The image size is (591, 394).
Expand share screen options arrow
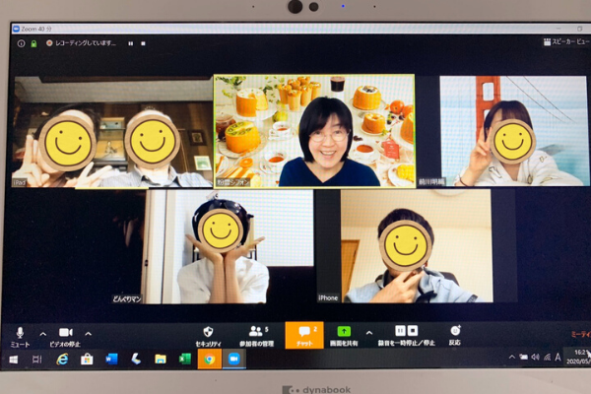[368, 333]
